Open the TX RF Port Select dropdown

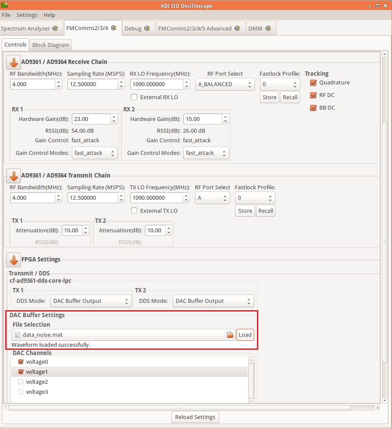[212, 198]
